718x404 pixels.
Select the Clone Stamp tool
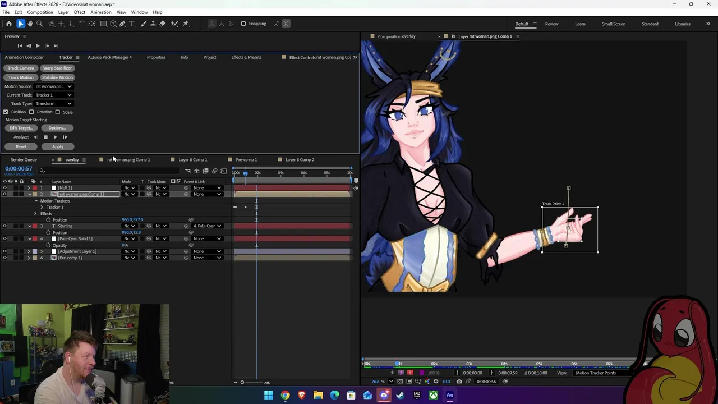pos(153,24)
